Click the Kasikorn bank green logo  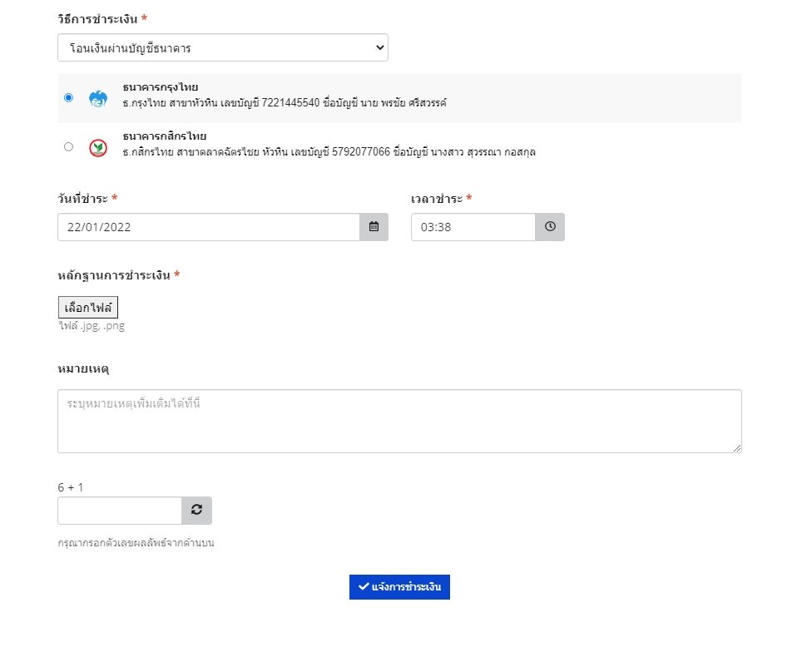pos(98,147)
